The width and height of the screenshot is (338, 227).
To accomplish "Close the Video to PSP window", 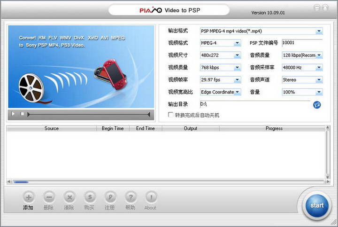I will pos(325,8).
